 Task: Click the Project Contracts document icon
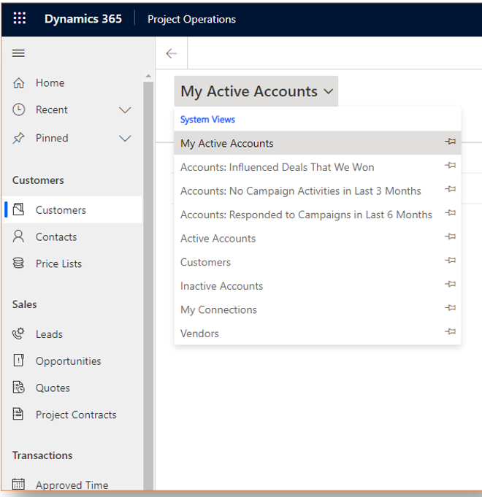(18, 414)
